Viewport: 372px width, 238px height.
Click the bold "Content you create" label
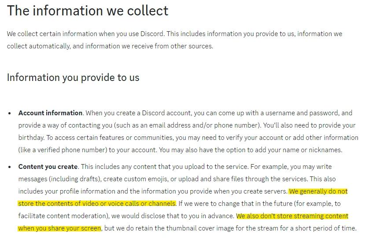click(x=48, y=167)
